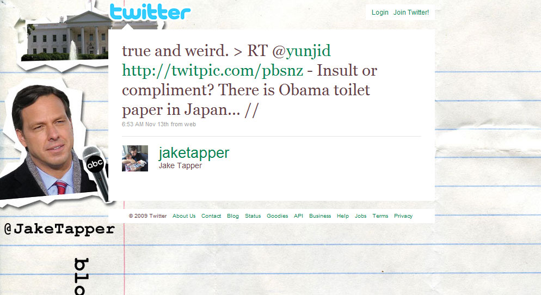This screenshot has width=541, height=295.
Task: Open the API footer link
Action: pyautogui.click(x=298, y=216)
